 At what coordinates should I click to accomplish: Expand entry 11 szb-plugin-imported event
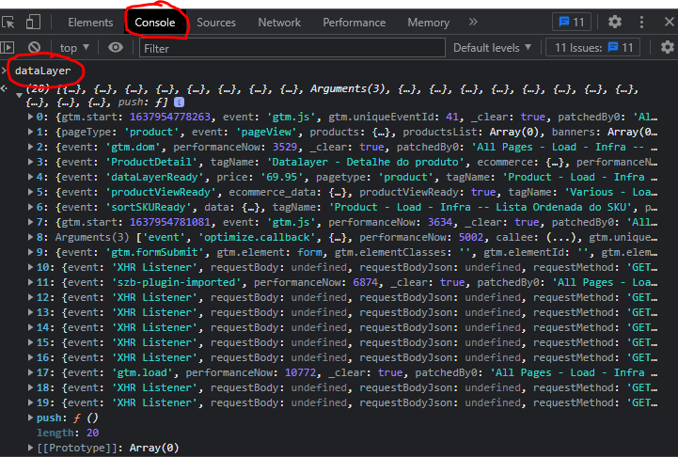coord(30,282)
